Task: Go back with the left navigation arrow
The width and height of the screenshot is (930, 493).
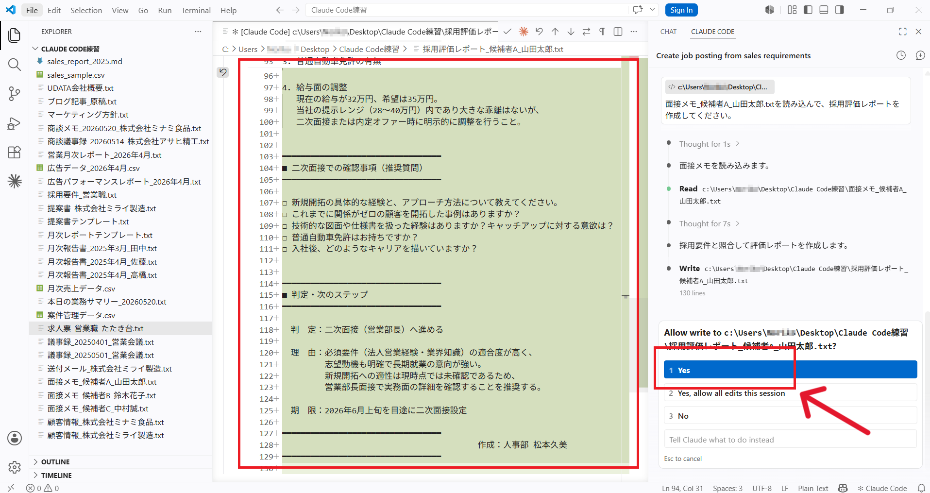Action: click(x=280, y=10)
